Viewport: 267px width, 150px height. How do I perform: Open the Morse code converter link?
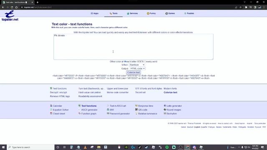pyautogui.click(x=118, y=92)
